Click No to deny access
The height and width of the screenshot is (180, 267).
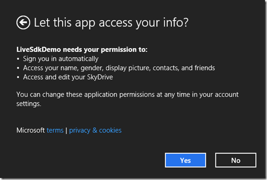pos(236,160)
